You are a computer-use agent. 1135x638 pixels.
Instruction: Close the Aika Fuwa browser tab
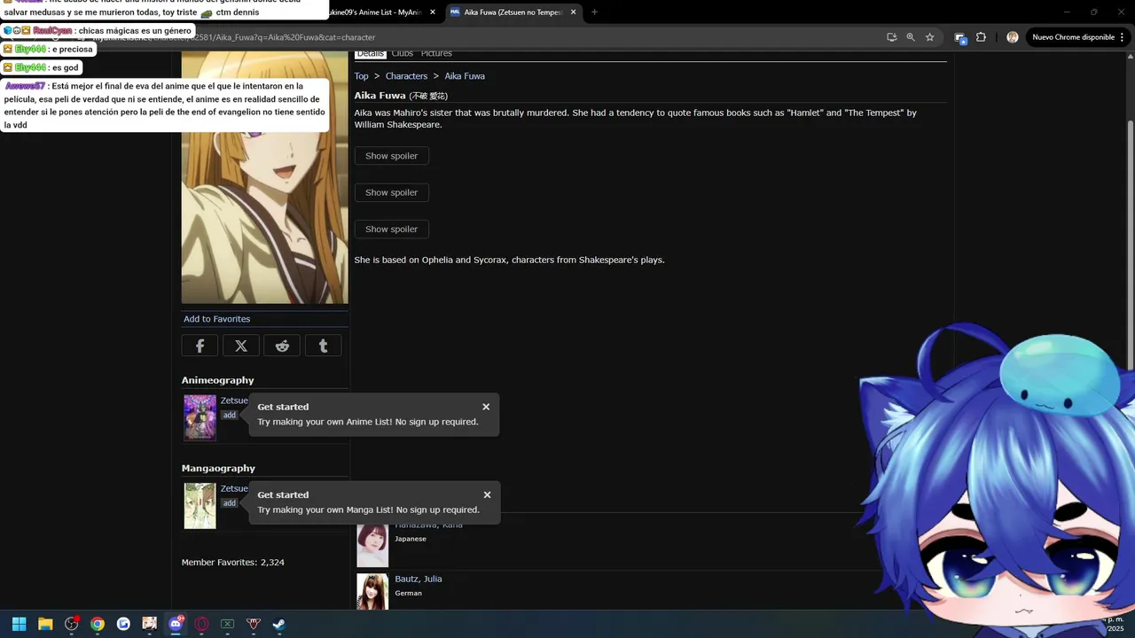click(x=574, y=12)
